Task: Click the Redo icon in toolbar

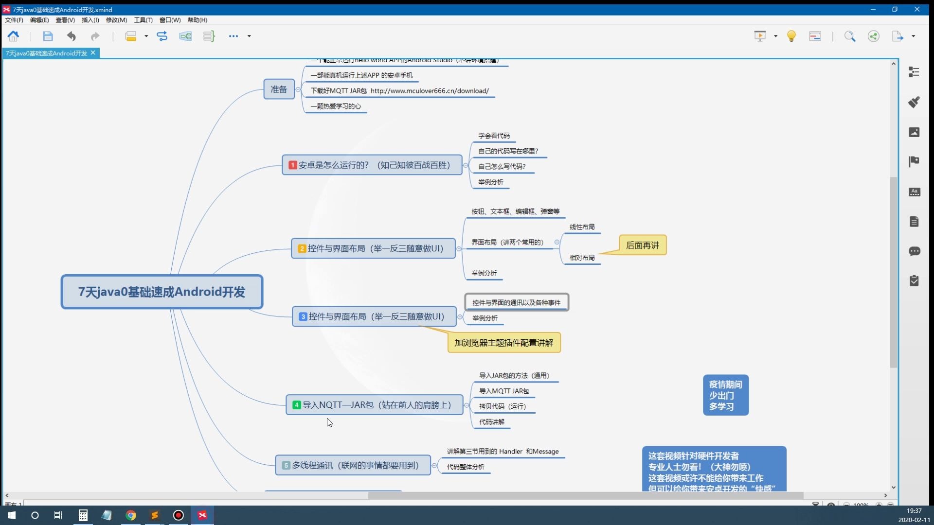Action: click(x=94, y=35)
